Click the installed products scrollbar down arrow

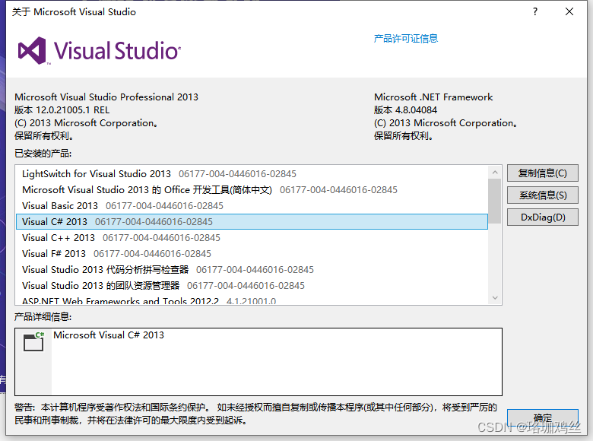(x=495, y=298)
